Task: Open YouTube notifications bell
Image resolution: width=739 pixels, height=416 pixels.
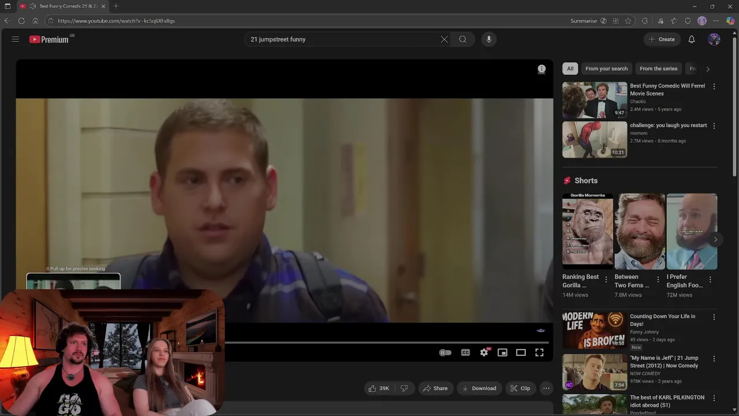Action: pos(692,39)
